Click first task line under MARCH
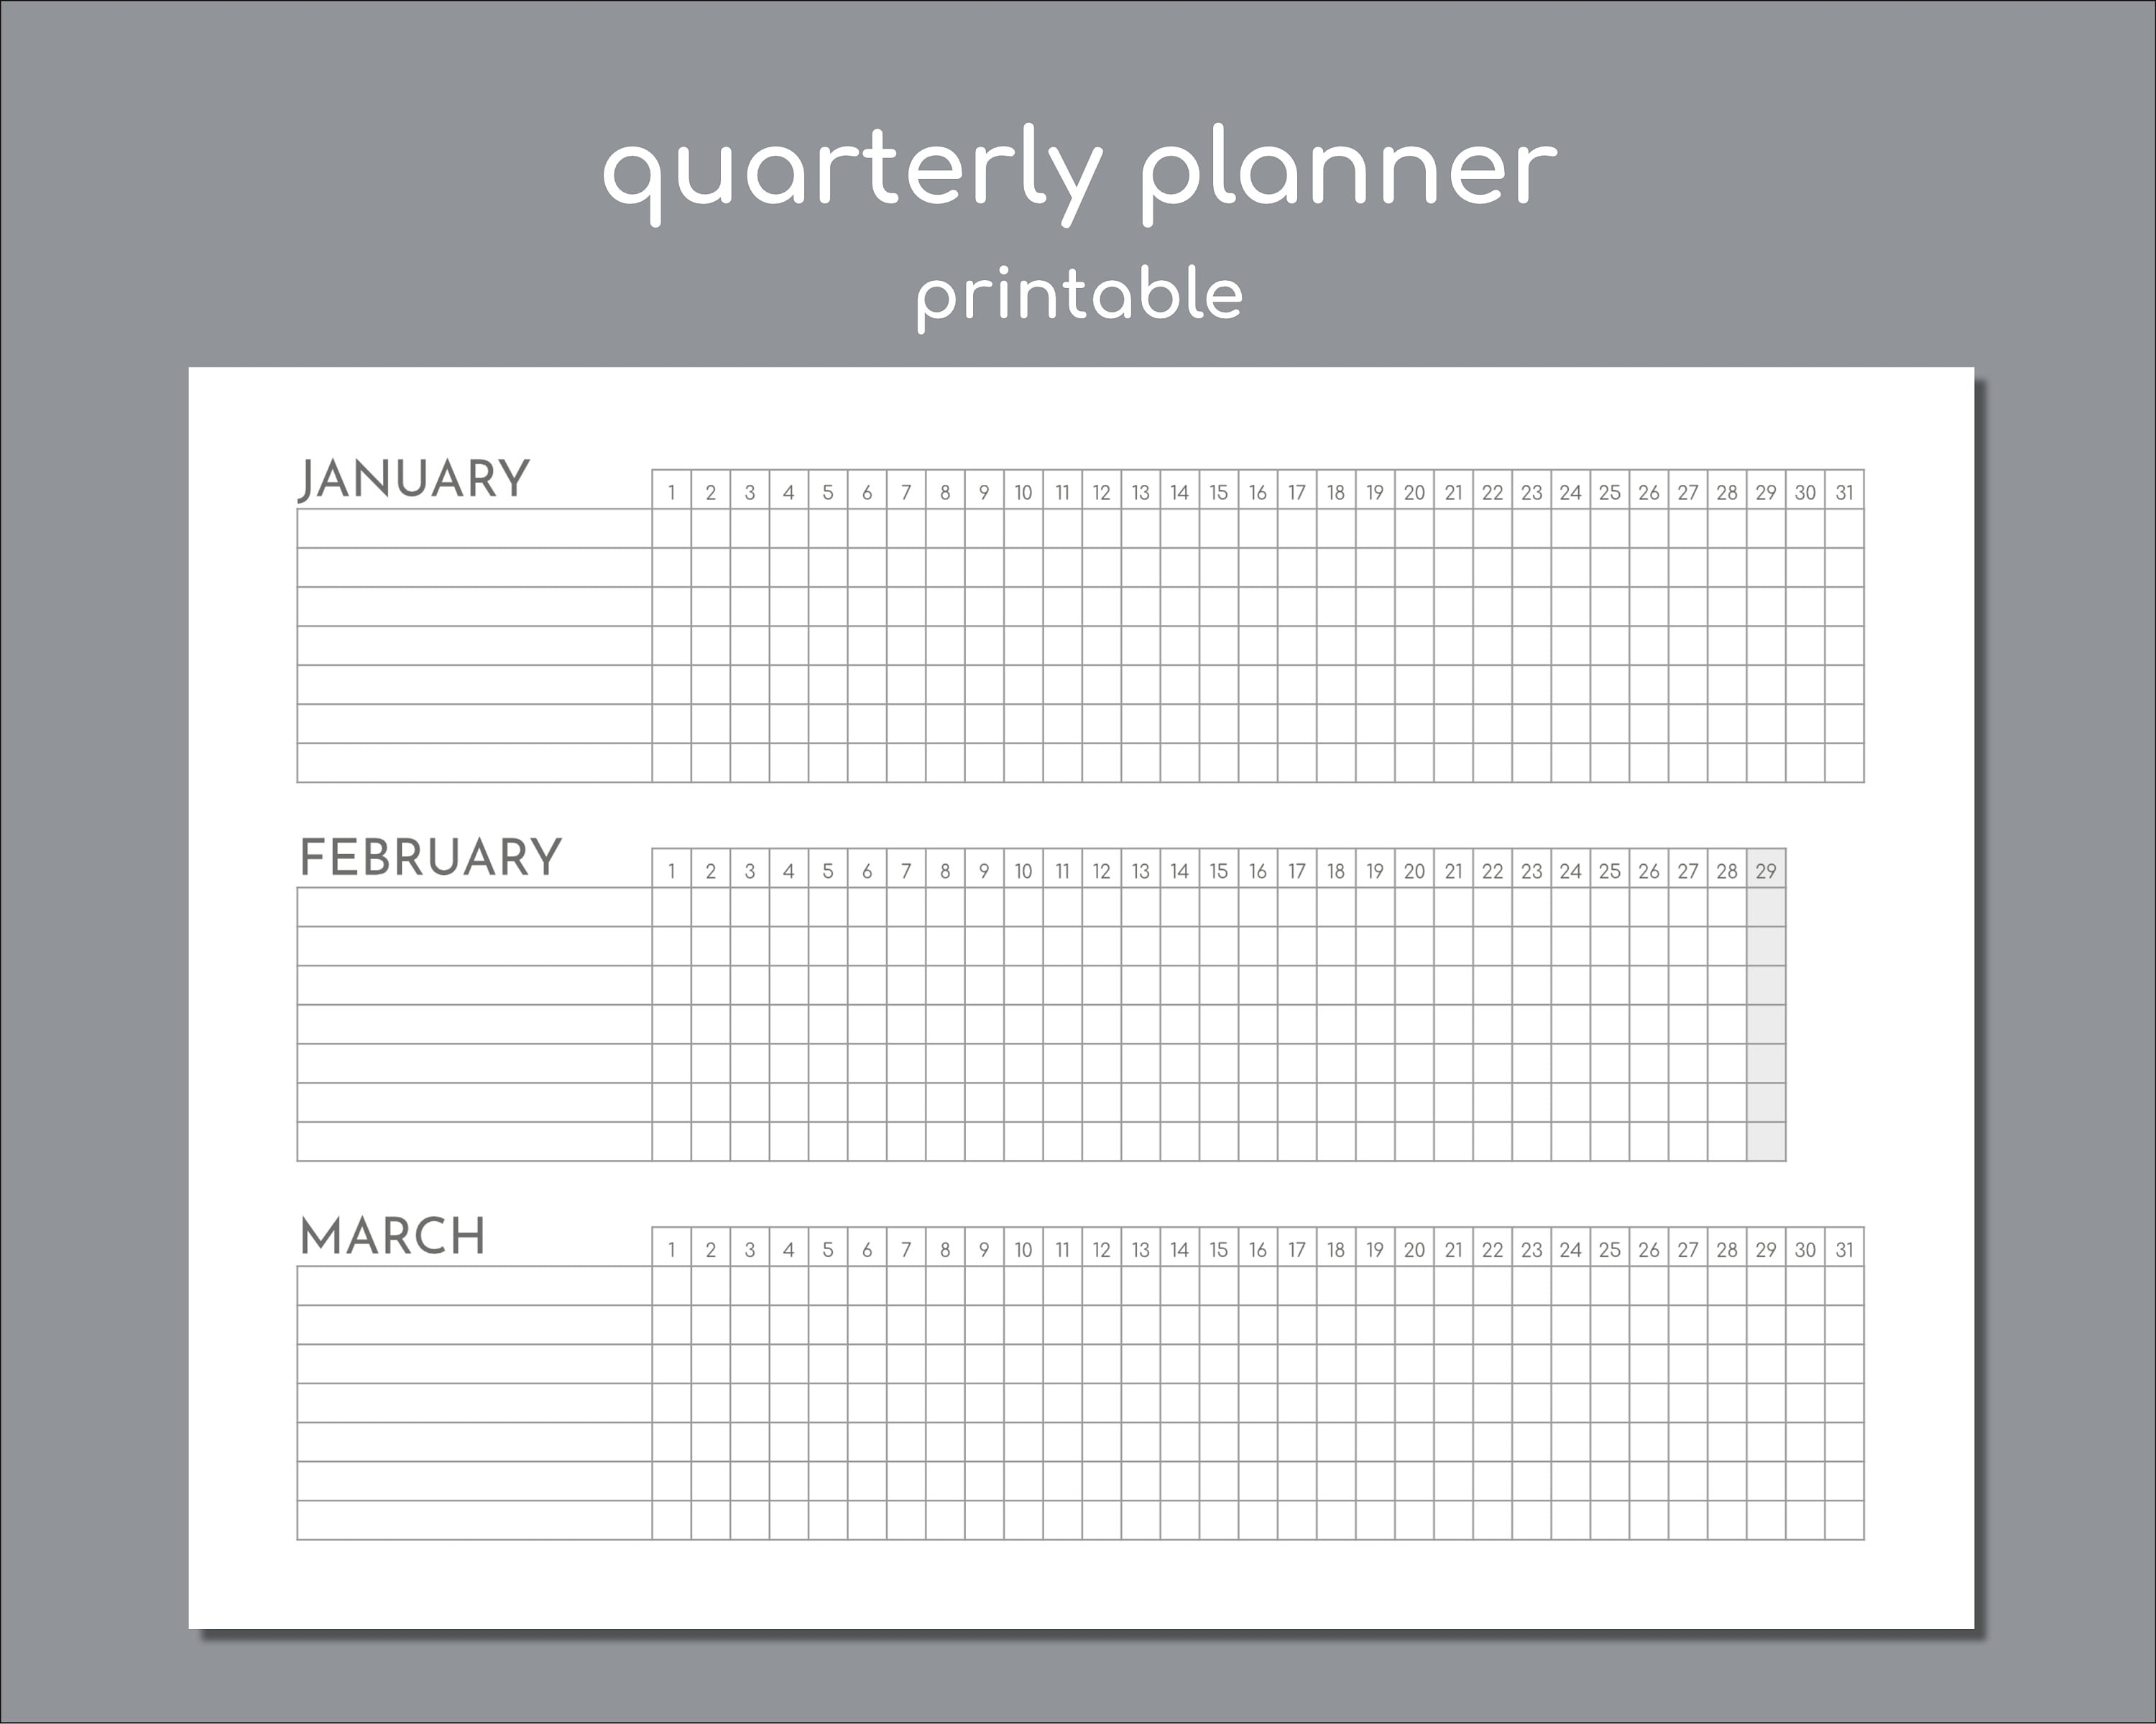The height and width of the screenshot is (1724, 2156). [x=475, y=1287]
